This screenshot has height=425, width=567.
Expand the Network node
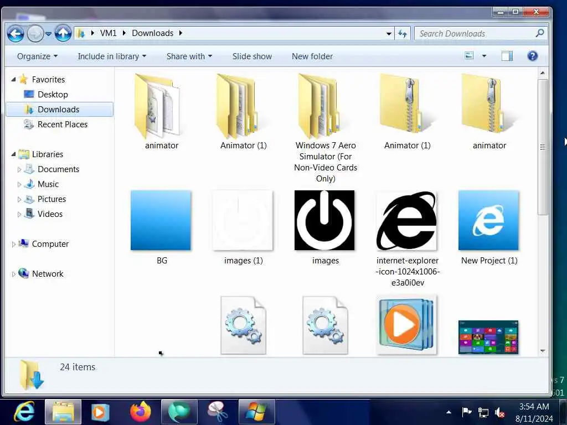click(x=14, y=274)
